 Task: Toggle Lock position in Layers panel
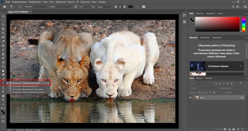[207, 92]
